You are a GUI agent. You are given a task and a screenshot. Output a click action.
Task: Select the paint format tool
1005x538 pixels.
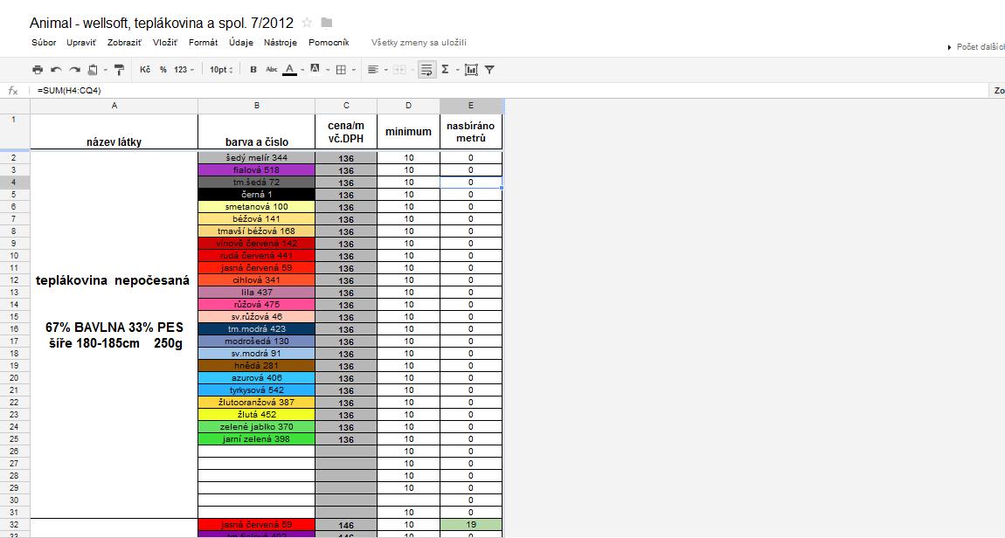pos(119,70)
